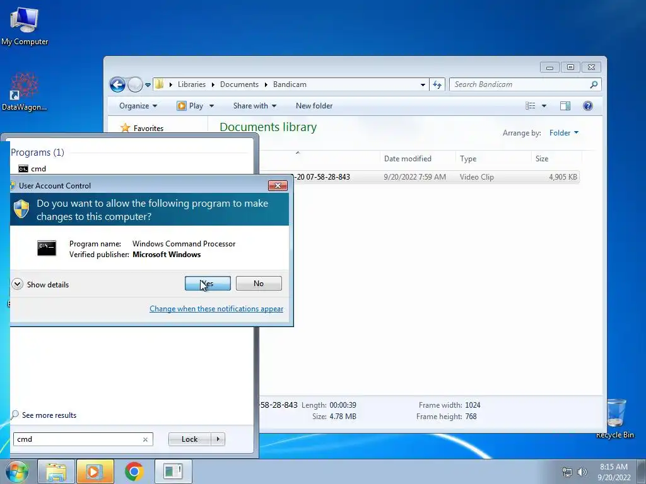646x484 pixels.
Task: Click the 4,905 KB size cell
Action: tap(563, 177)
